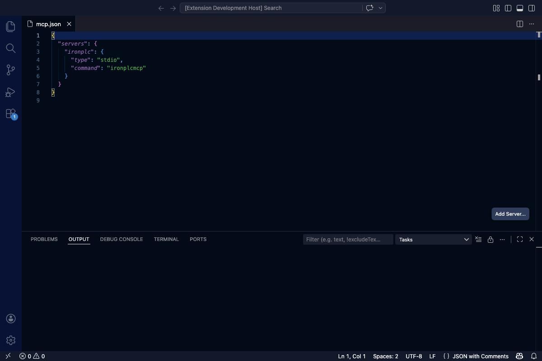Open the Tasks output channel dropdown
This screenshot has width=542, height=361.
tap(434, 240)
